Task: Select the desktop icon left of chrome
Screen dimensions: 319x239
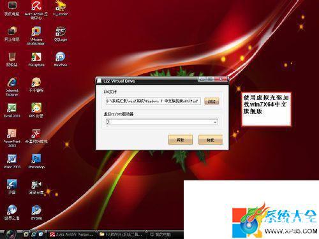Action: [12, 212]
